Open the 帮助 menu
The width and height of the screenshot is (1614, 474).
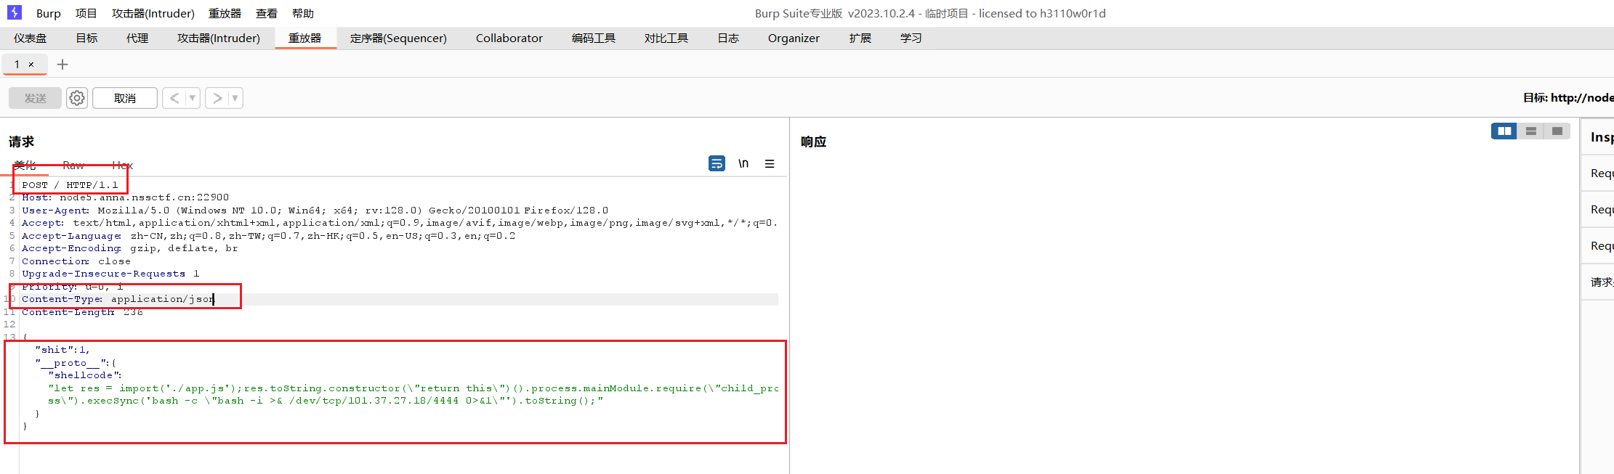(x=303, y=13)
